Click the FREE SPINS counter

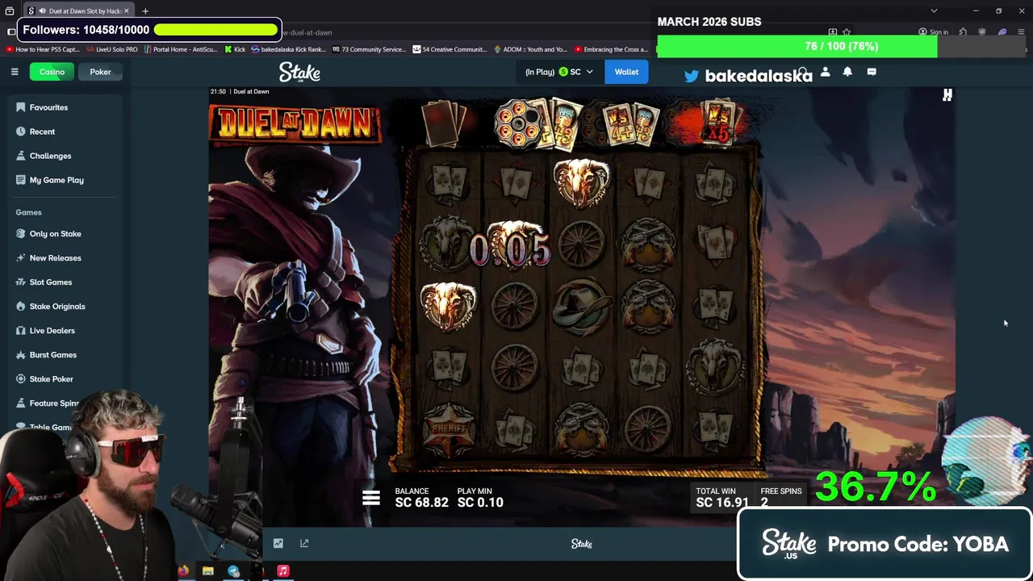point(780,497)
